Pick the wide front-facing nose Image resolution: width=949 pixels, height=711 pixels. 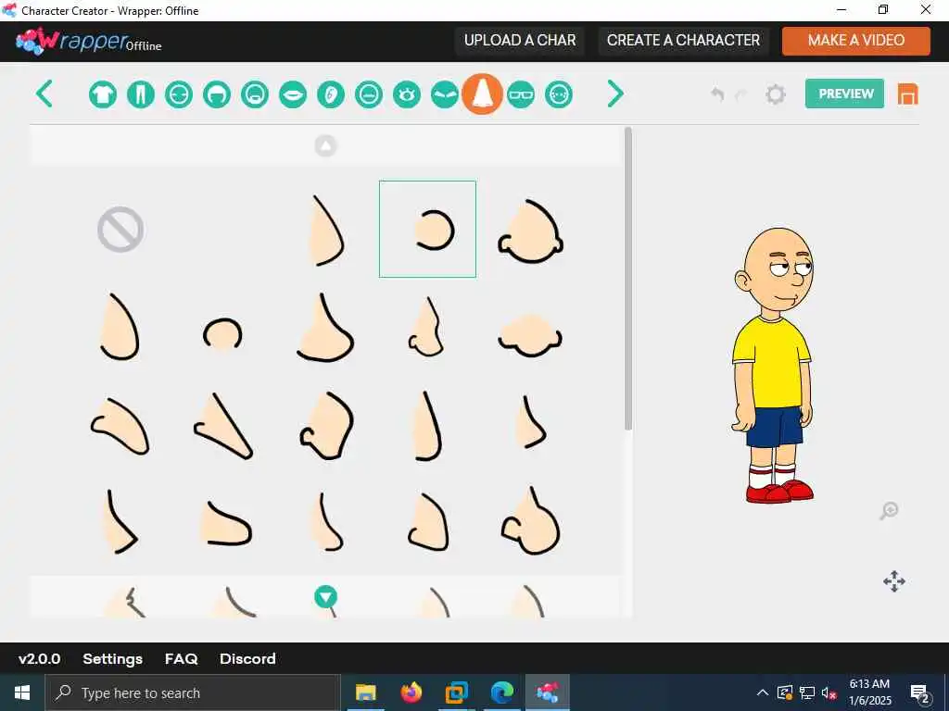530,335
